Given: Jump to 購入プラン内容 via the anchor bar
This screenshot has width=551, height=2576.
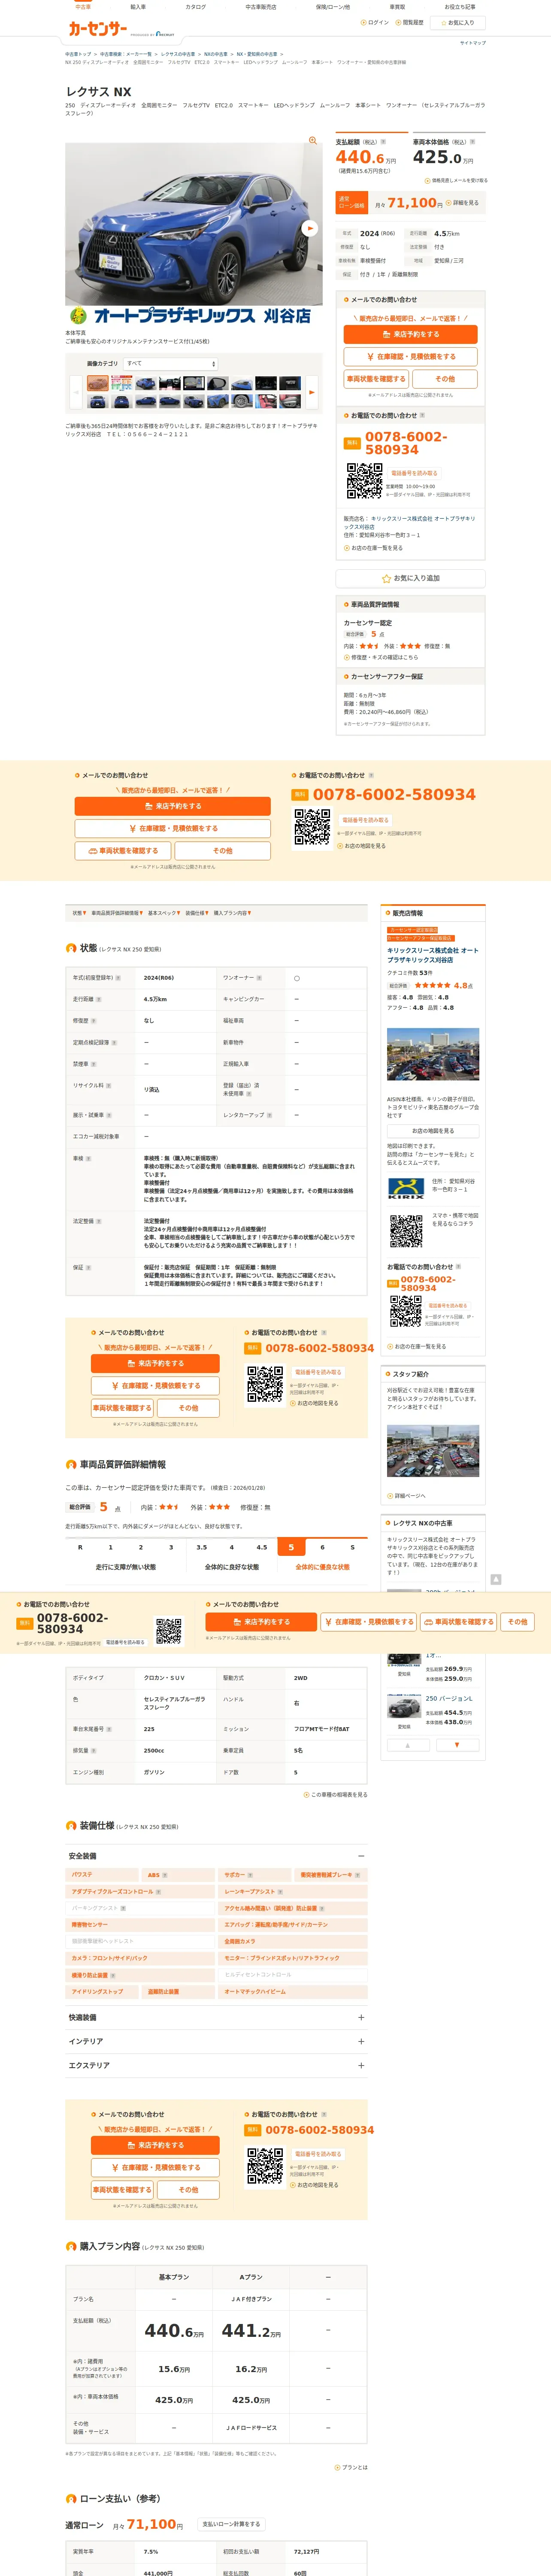Looking at the screenshot, I should [232, 913].
